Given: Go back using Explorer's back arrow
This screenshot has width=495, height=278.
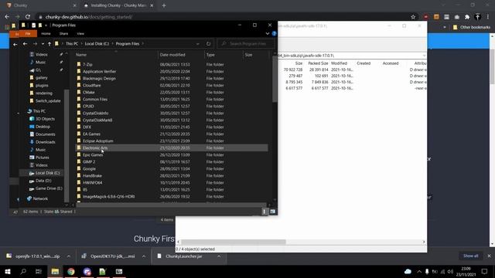Looking at the screenshot, I should pyautogui.click(x=25, y=44).
